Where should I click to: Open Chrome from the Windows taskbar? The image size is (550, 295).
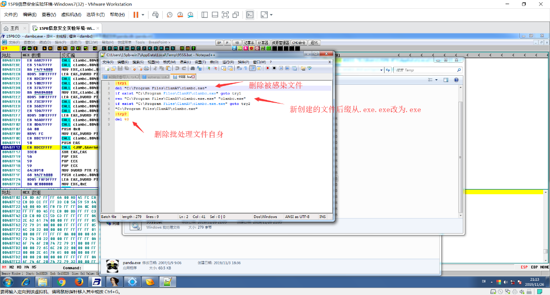[x=61, y=281]
